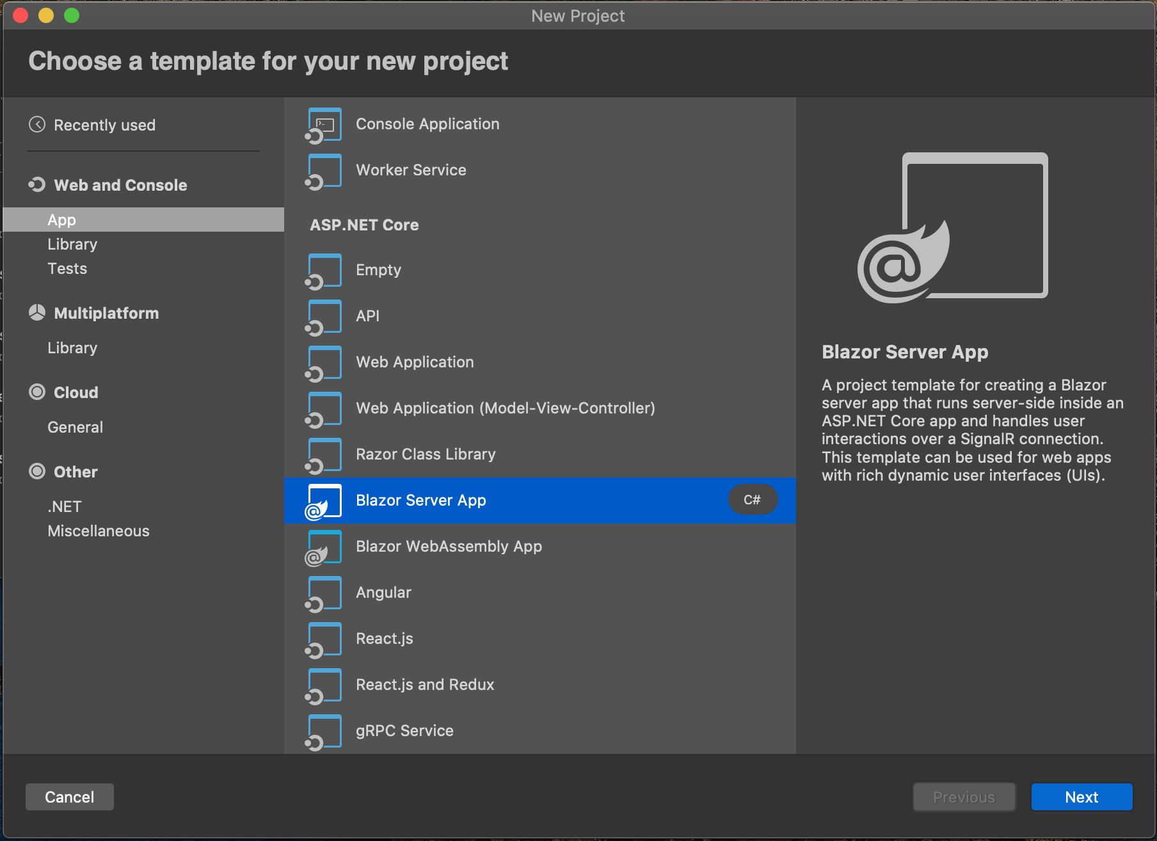1157x841 pixels.
Task: Open the C# language dropdown
Action: [x=753, y=500]
